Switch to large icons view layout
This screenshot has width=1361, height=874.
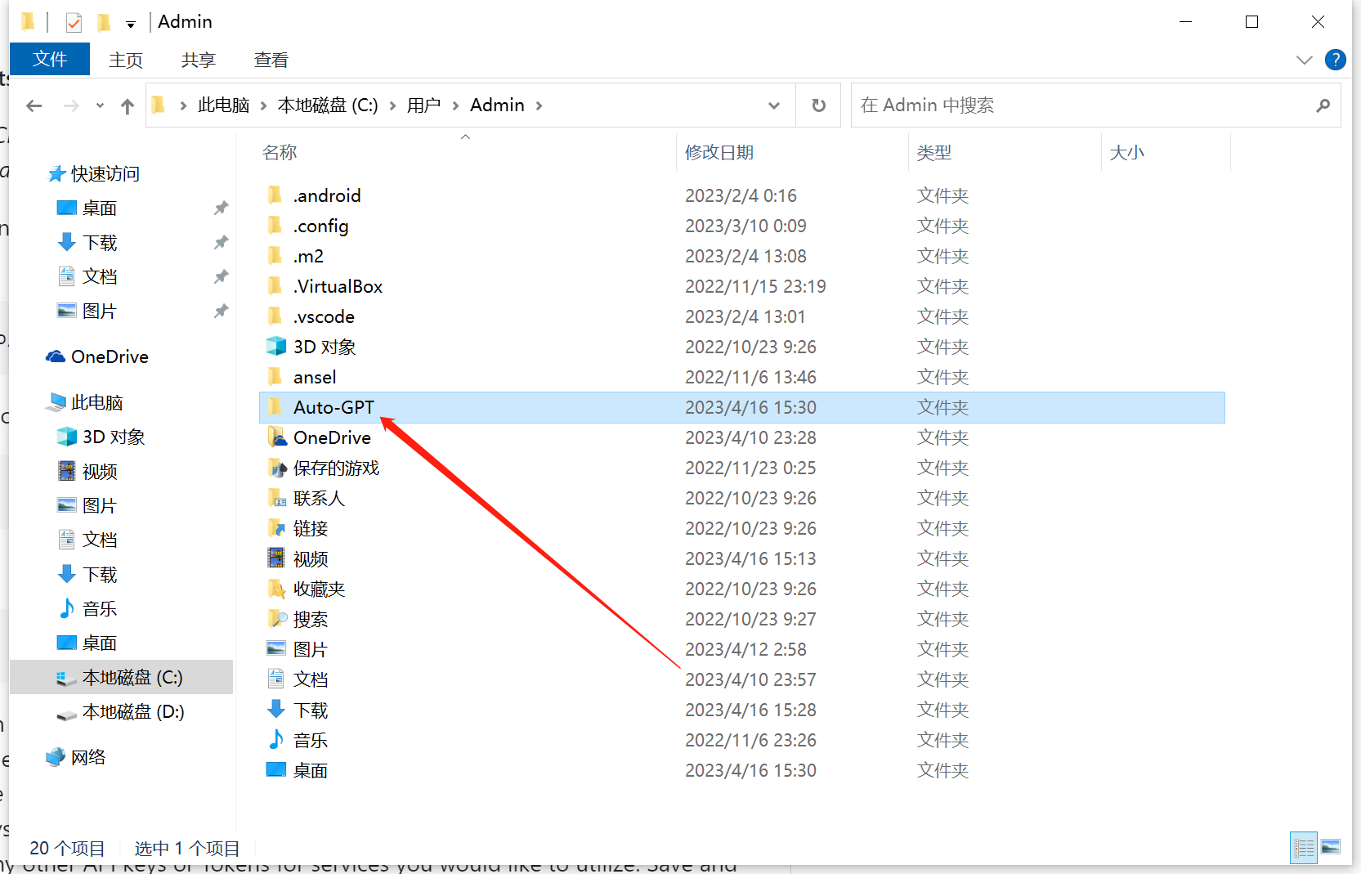pos(1331,848)
